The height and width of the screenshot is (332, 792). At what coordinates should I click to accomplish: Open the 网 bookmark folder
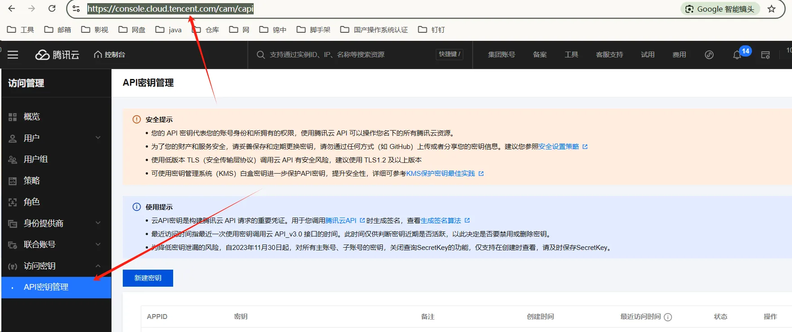click(x=239, y=30)
